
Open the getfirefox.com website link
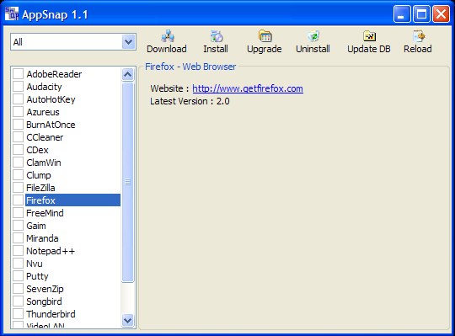[x=248, y=88]
